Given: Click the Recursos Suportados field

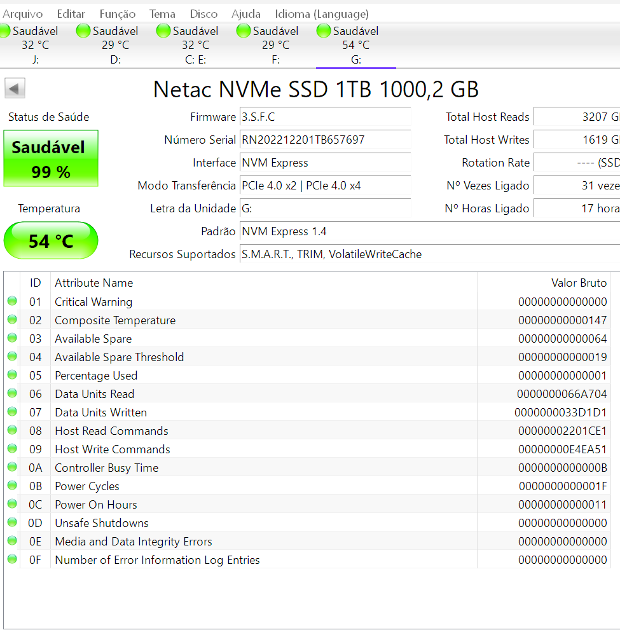Looking at the screenshot, I should [430, 254].
